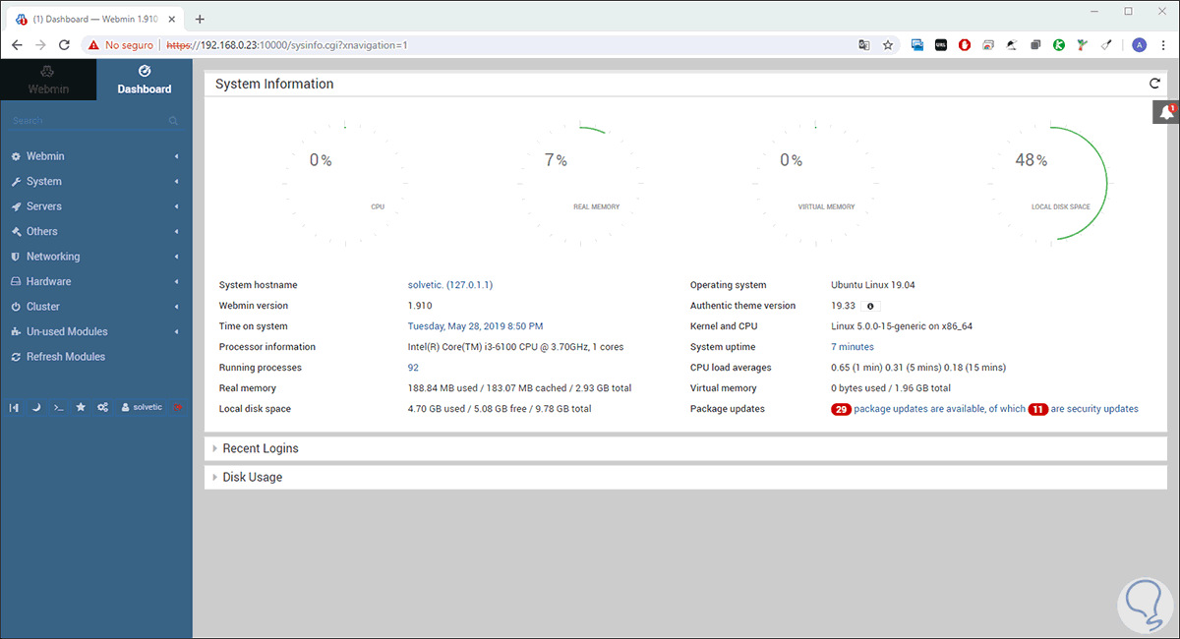Click the Un-used Modules puzzle icon

(16, 331)
